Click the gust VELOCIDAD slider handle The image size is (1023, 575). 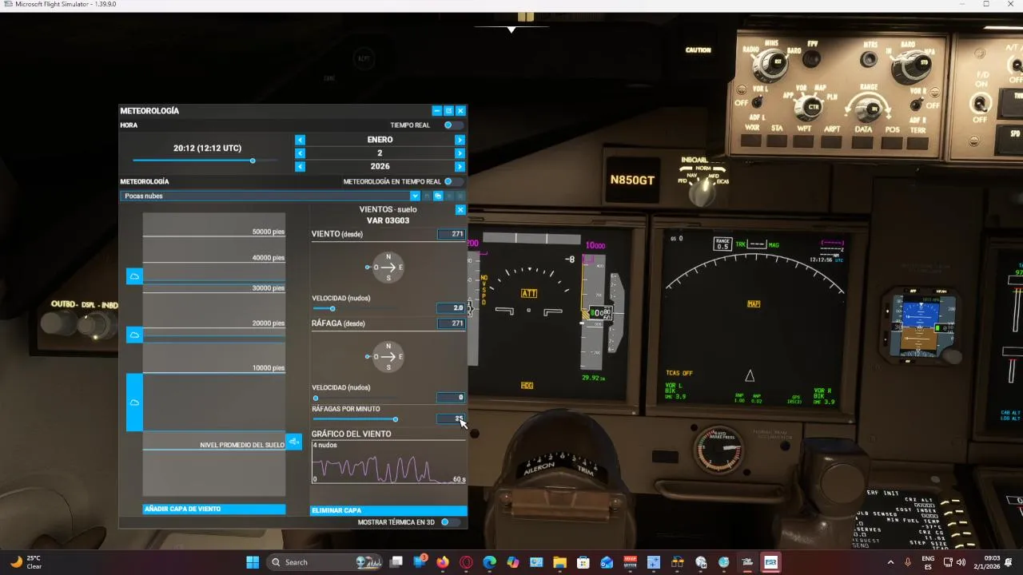[x=316, y=398]
